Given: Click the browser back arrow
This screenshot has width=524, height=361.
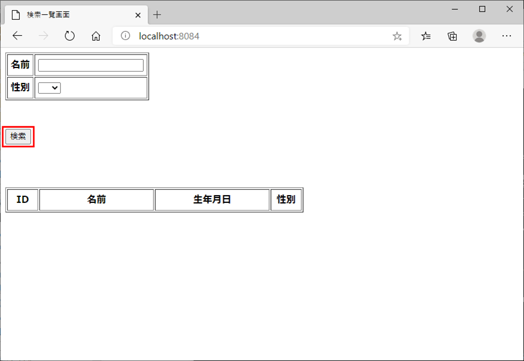Looking at the screenshot, I should pos(17,36).
